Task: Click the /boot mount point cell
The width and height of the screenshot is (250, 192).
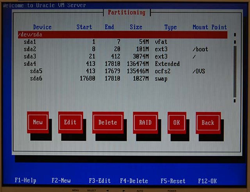Action: coord(200,49)
